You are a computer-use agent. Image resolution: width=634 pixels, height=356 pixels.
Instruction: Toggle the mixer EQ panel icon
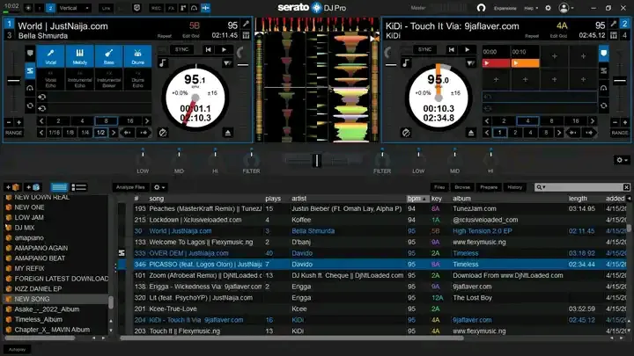tap(205, 8)
